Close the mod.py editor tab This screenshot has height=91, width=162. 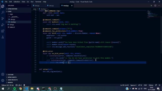72,6
